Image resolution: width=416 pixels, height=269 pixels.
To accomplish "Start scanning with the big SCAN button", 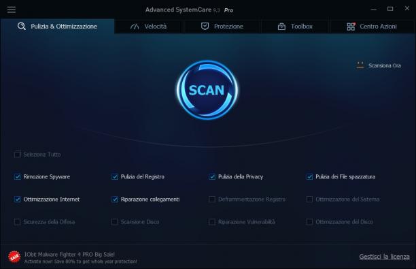I will point(207,90).
